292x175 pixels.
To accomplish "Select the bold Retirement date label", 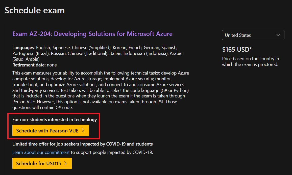I will [x=29, y=65].
